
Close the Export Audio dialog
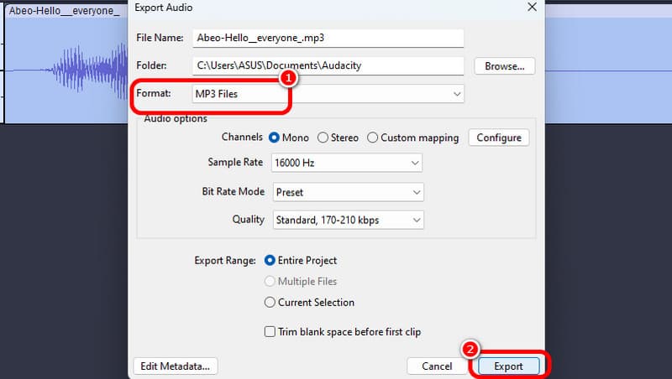[531, 8]
